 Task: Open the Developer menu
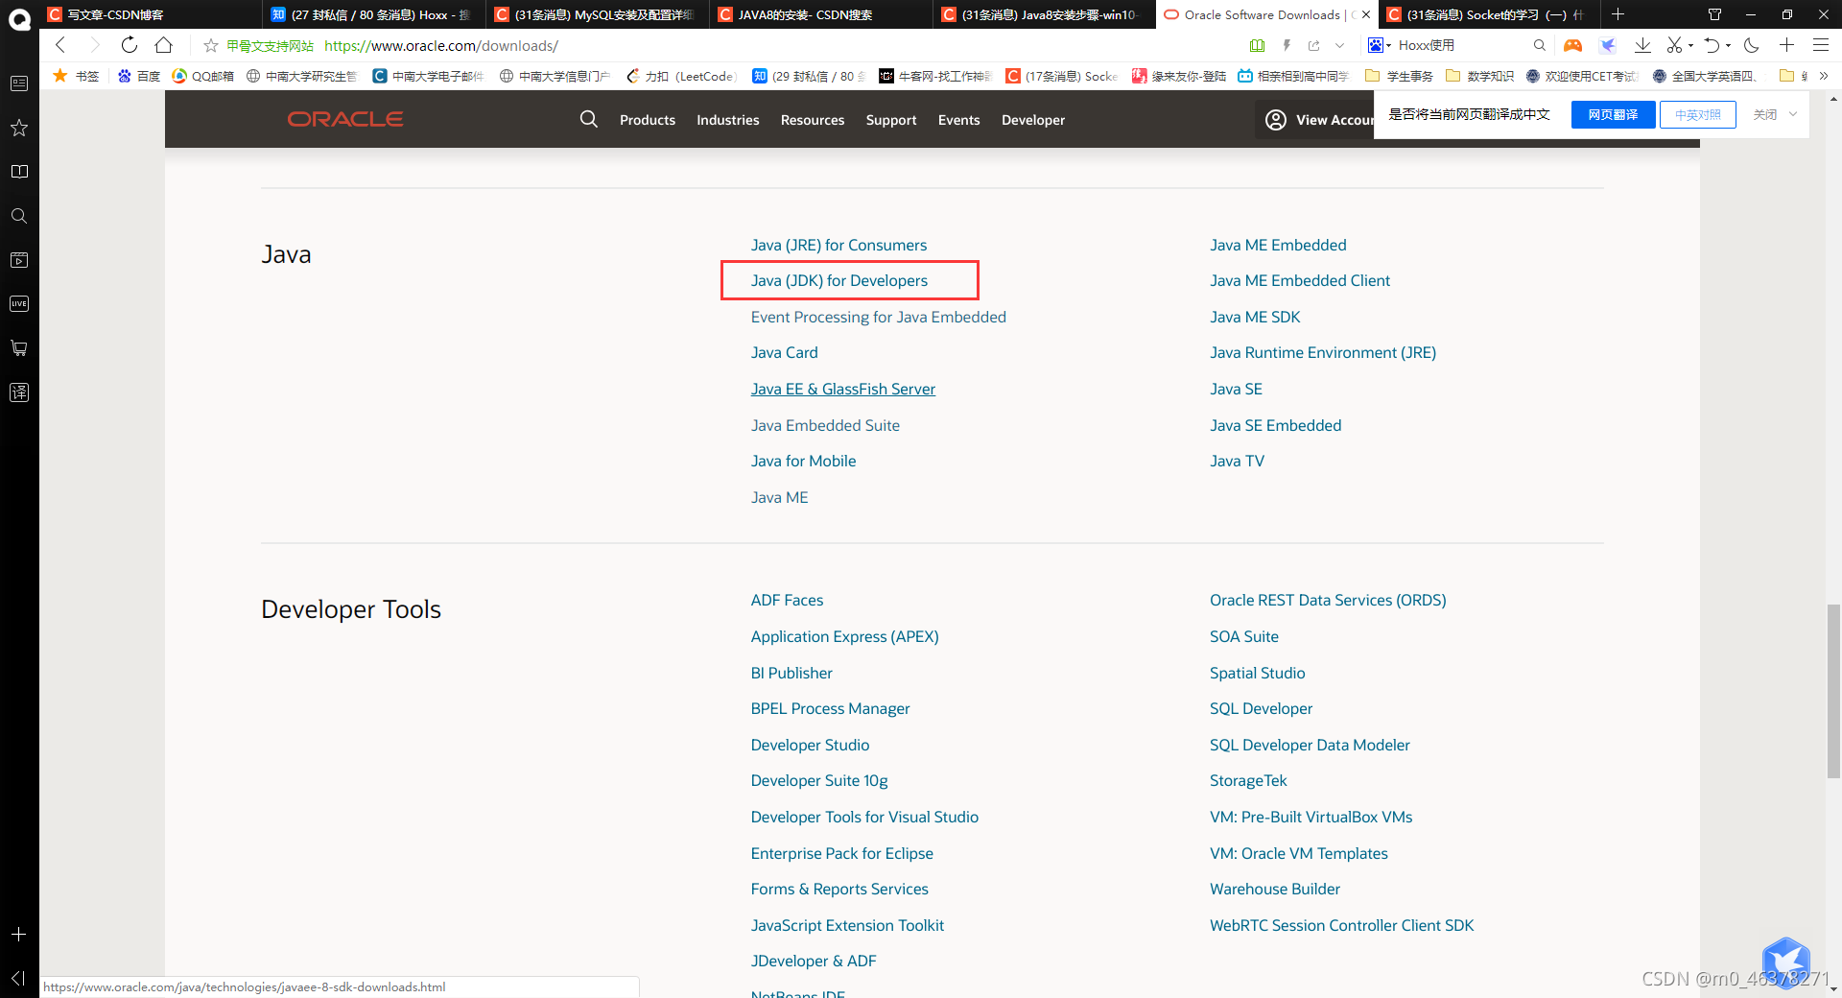[1033, 120]
